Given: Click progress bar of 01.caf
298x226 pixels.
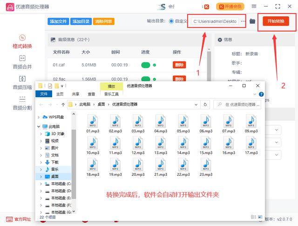Looking at the screenshot, I should click(x=146, y=65).
